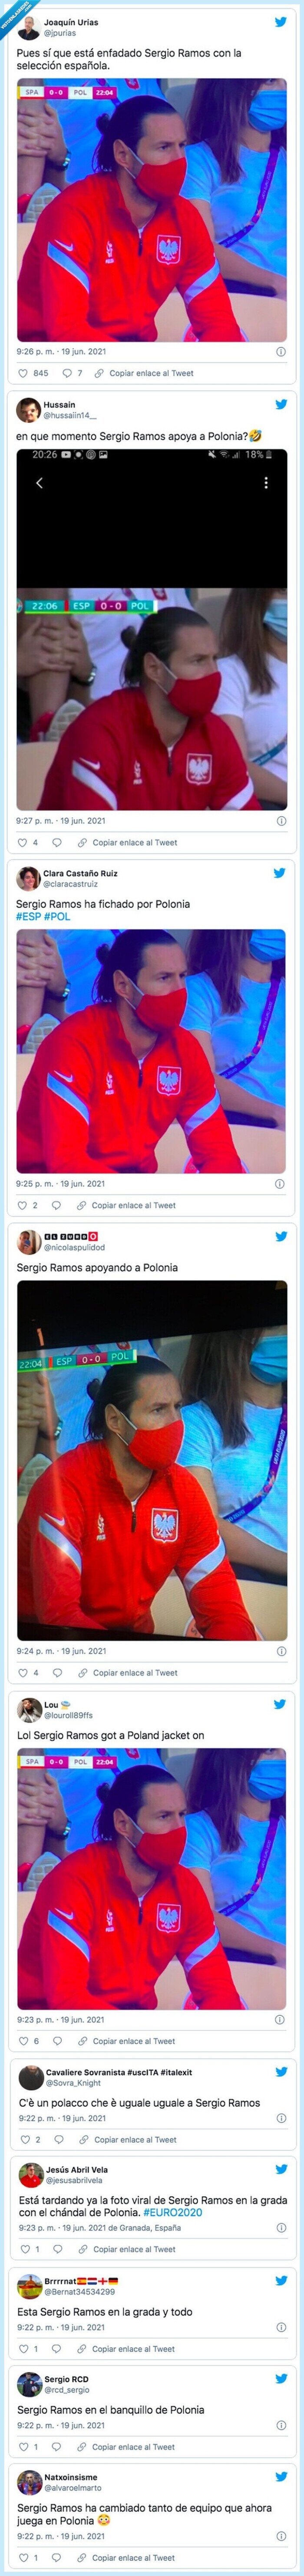Open info icon on Hussain's tweet
The width and height of the screenshot is (304, 2576).
click(x=281, y=820)
